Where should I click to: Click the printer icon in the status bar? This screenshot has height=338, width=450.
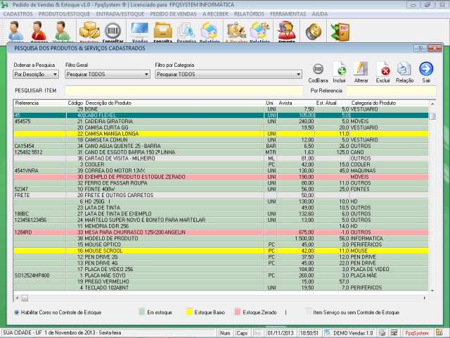pyautogui.click(x=382, y=333)
